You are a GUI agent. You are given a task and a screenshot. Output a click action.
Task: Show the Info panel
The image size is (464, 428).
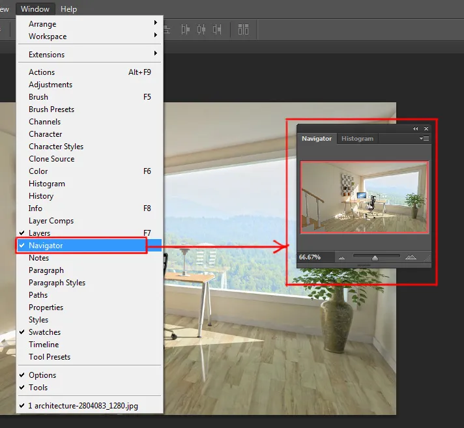(90, 208)
